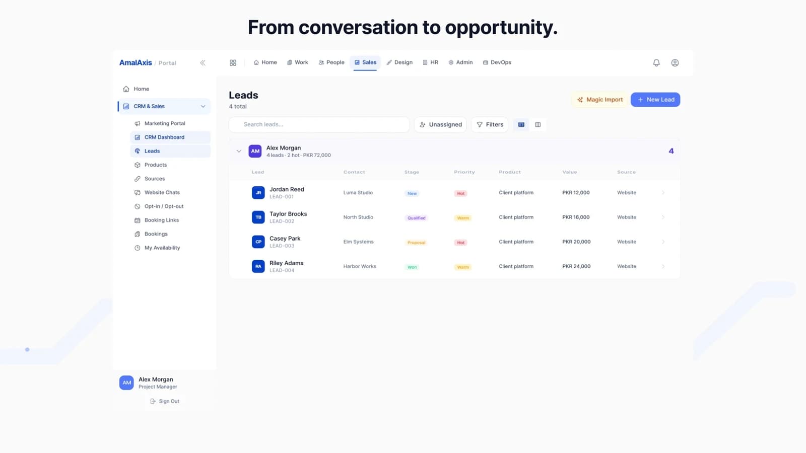
Task: Open the notifications bell
Action: pos(656,63)
